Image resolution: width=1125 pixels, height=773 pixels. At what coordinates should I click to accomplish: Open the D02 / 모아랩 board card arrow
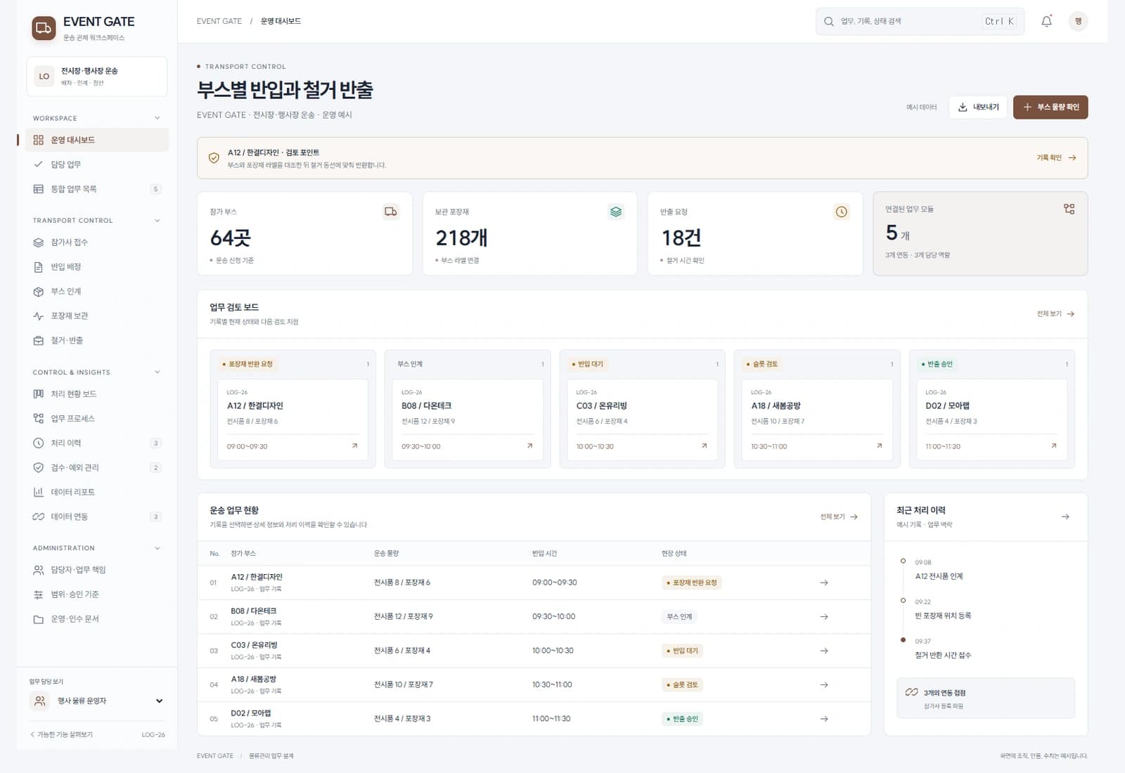[1053, 446]
